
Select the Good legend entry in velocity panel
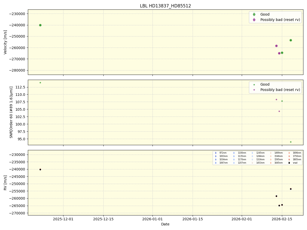pos(265,15)
